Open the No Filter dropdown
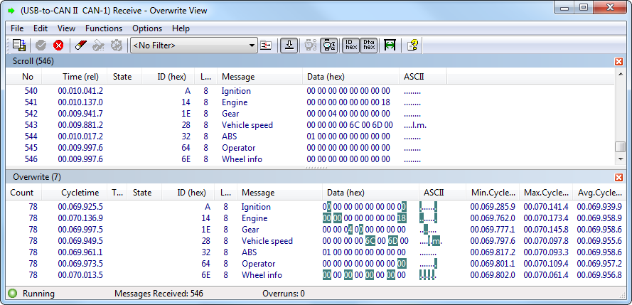 point(194,46)
